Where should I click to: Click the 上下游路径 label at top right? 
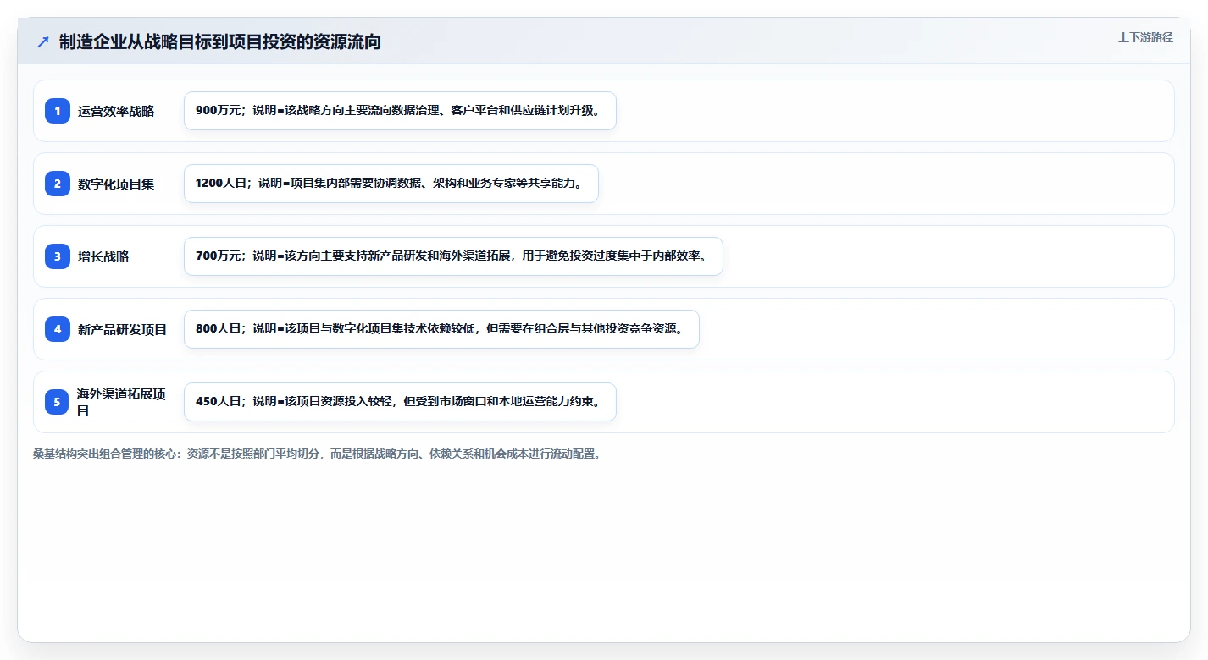point(1145,37)
